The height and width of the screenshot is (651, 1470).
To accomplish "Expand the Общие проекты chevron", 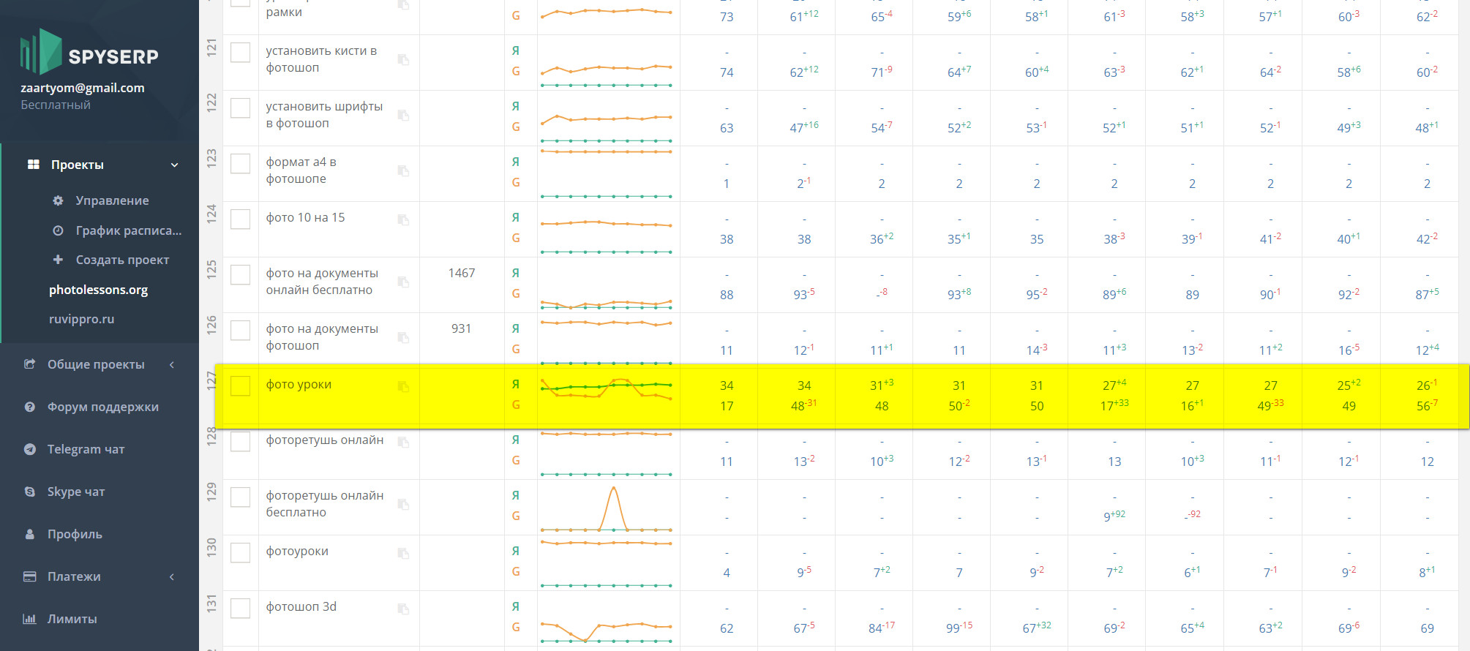I will pos(172,364).
